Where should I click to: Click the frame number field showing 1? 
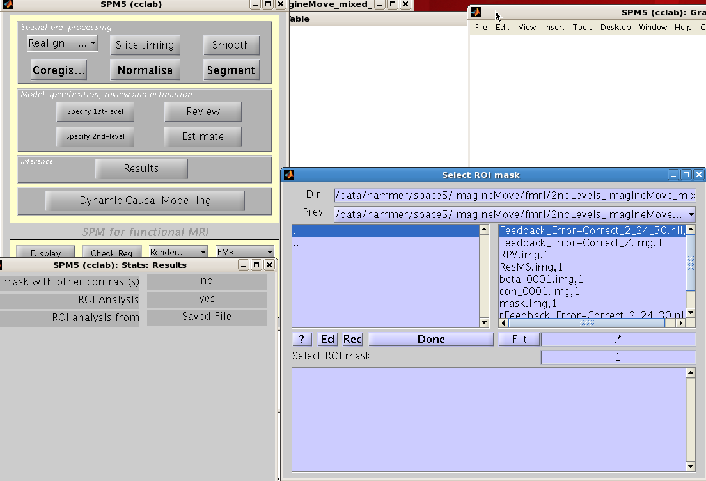(618, 357)
